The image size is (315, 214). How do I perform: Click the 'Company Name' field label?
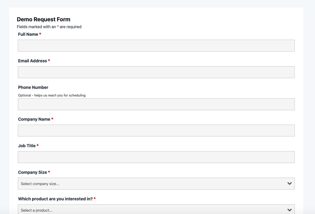click(34, 119)
